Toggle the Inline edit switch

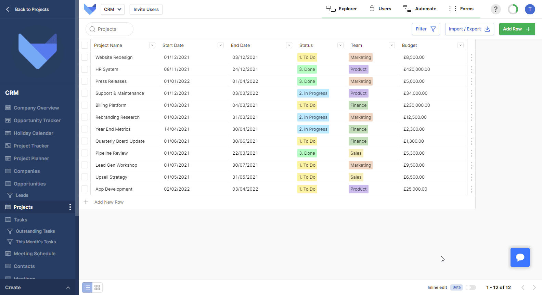point(471,287)
